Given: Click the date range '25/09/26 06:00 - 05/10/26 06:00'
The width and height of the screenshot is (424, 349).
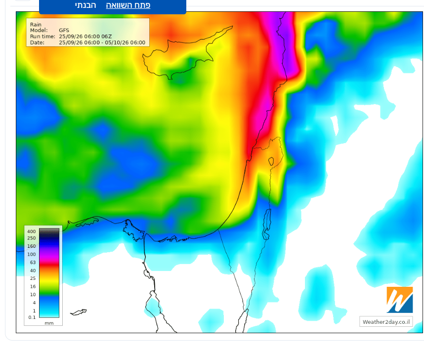Looking at the screenshot, I should click(102, 42).
